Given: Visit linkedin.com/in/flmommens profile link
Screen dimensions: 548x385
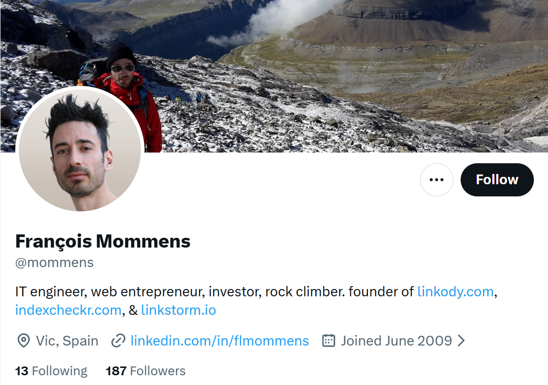Looking at the screenshot, I should coord(219,341).
